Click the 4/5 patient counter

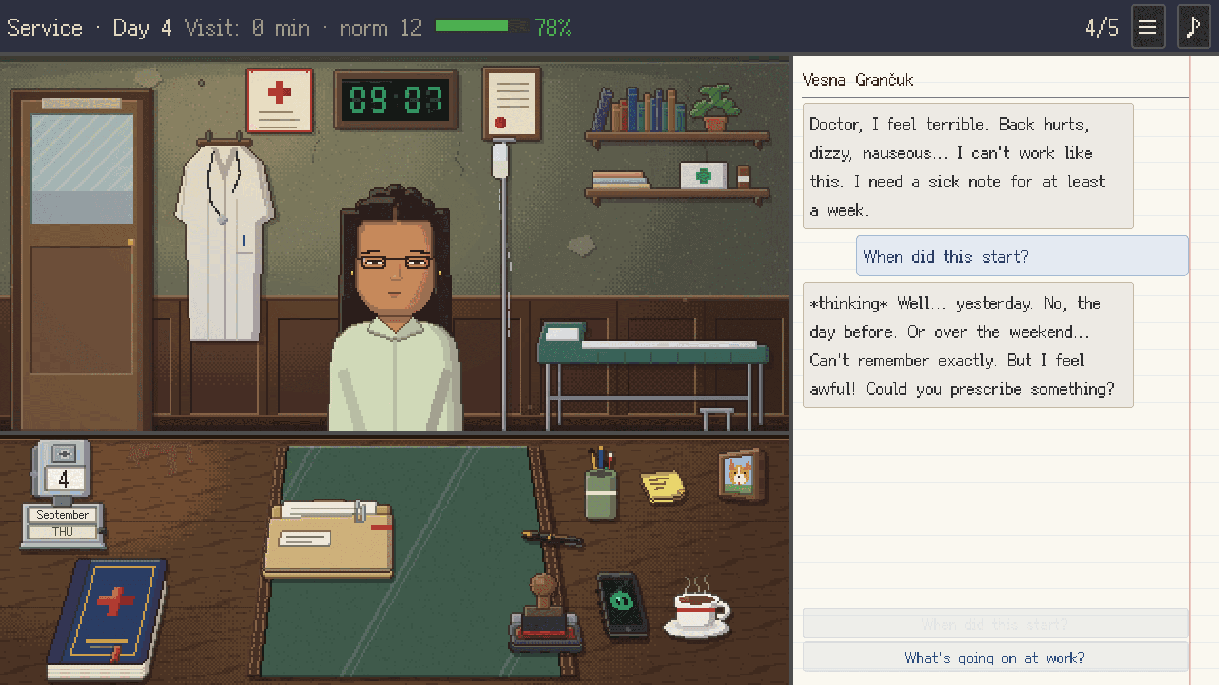(x=1101, y=28)
